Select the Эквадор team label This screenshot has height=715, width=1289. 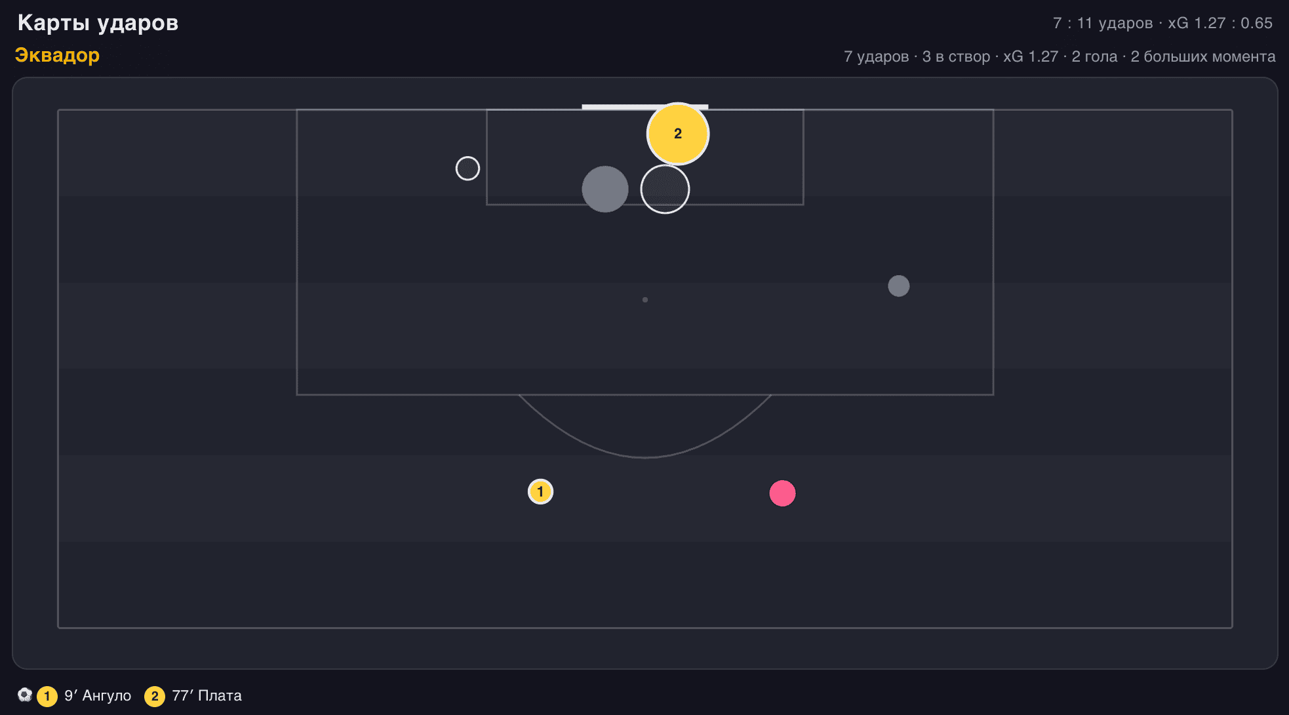pyautogui.click(x=57, y=55)
